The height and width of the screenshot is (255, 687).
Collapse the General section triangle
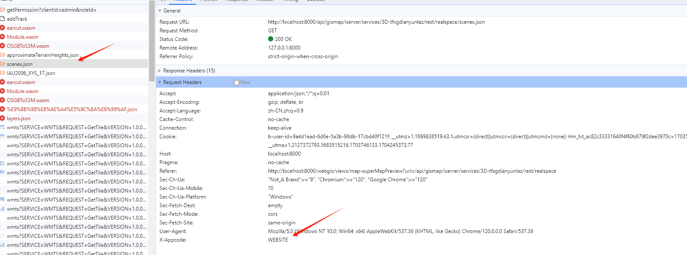(160, 11)
